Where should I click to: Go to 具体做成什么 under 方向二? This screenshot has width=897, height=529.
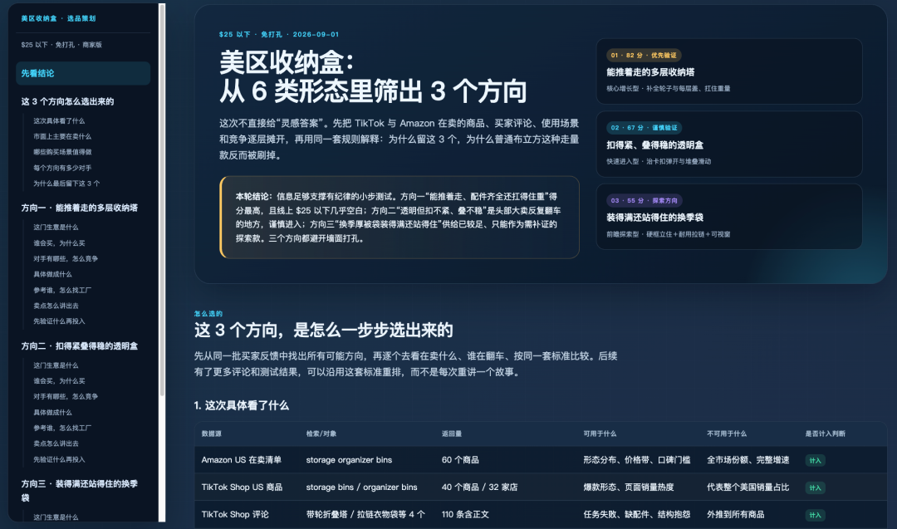tap(52, 412)
